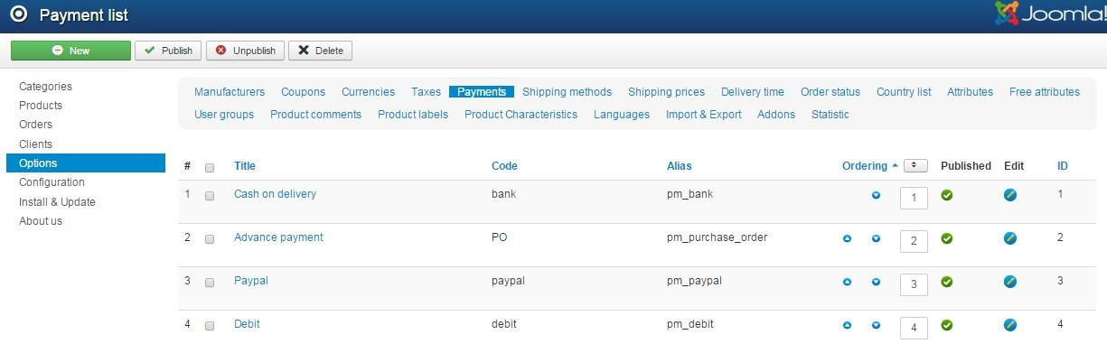1107x344 pixels.
Task: Open the Currencies tab
Action: (x=368, y=92)
